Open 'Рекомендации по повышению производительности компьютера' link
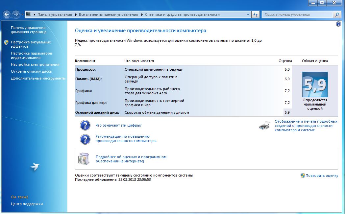 click(126, 139)
